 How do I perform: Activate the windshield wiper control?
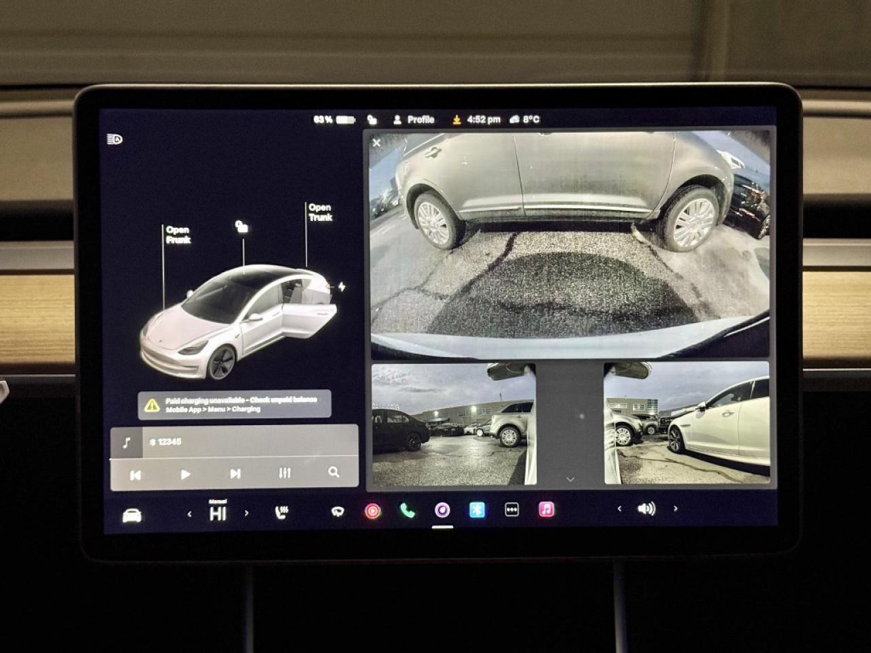pos(338,512)
